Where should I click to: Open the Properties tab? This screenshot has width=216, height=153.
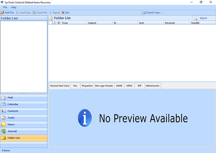click(87, 86)
